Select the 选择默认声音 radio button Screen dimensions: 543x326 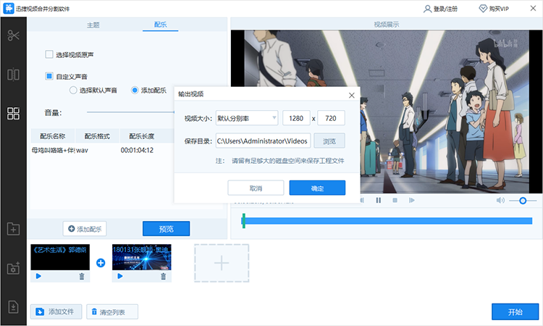click(x=73, y=91)
